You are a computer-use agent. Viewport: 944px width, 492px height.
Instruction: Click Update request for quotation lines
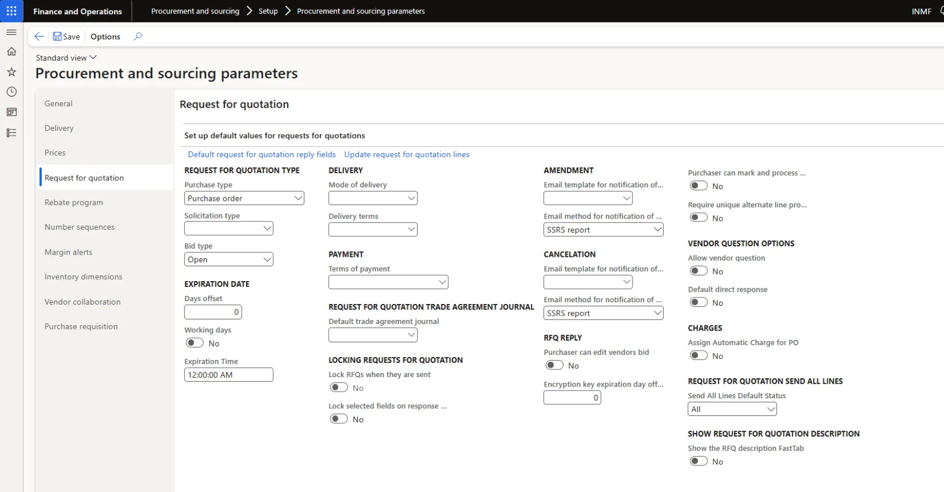(x=407, y=154)
